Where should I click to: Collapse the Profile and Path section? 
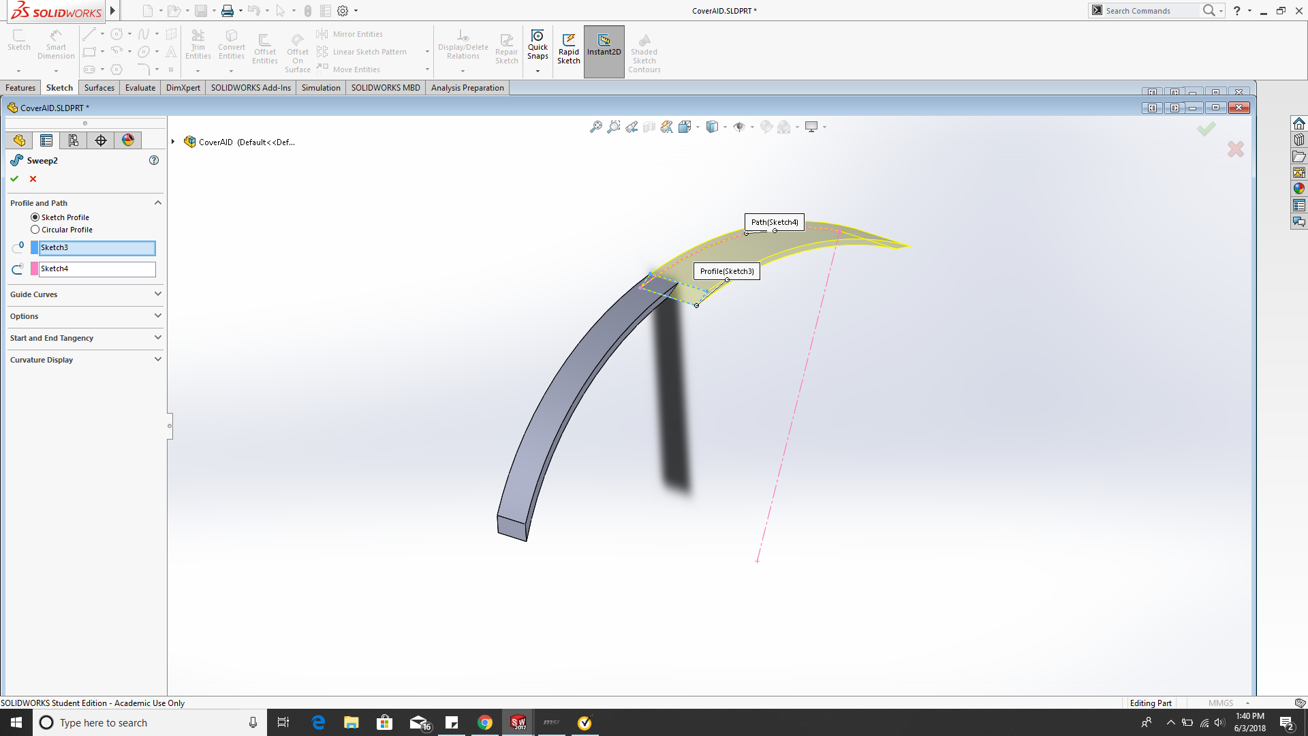(x=158, y=203)
